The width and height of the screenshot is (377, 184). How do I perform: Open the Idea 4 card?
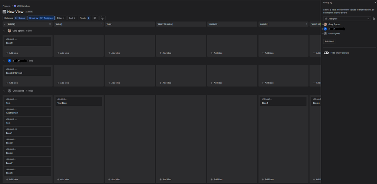coord(316,101)
